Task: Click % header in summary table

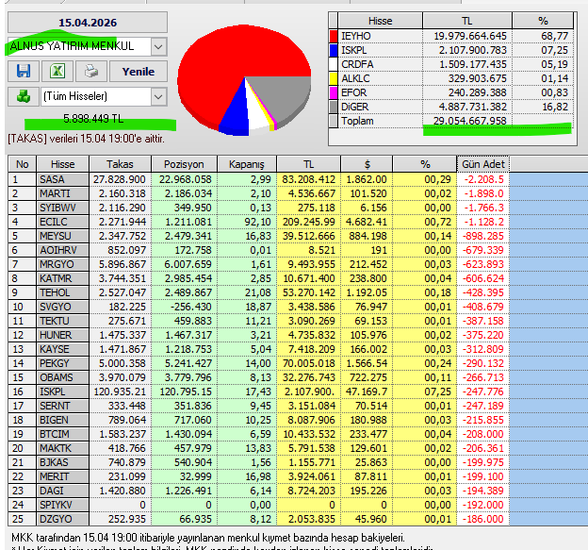Action: click(543, 21)
